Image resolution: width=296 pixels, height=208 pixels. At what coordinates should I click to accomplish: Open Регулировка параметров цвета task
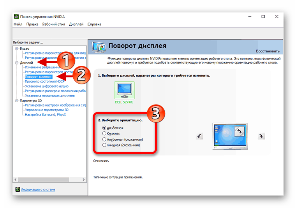(49, 72)
